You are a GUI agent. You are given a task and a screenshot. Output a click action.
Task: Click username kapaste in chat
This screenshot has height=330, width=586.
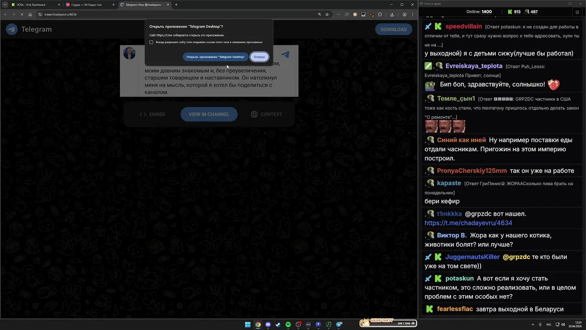pyautogui.click(x=449, y=183)
